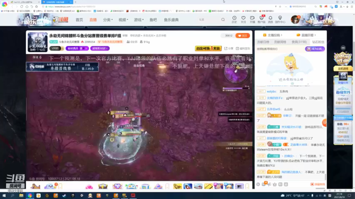Click the 首席可领1失箭 banner button
The image size is (355, 199).
208,49
